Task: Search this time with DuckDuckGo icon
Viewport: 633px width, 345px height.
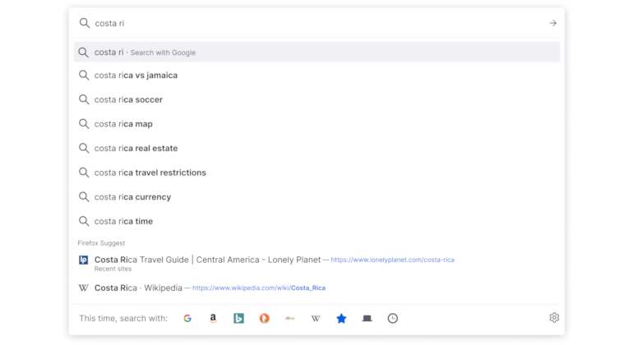Action: (x=265, y=319)
